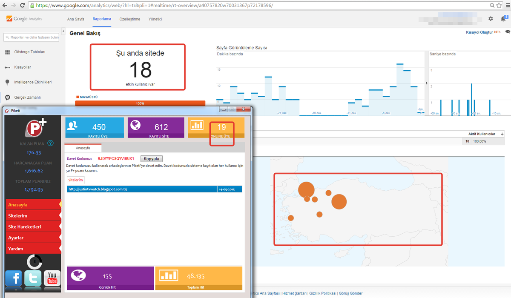Minimize the Piketi window

click(x=224, y=110)
